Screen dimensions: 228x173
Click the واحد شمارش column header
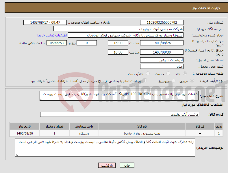[x=84, y=126]
